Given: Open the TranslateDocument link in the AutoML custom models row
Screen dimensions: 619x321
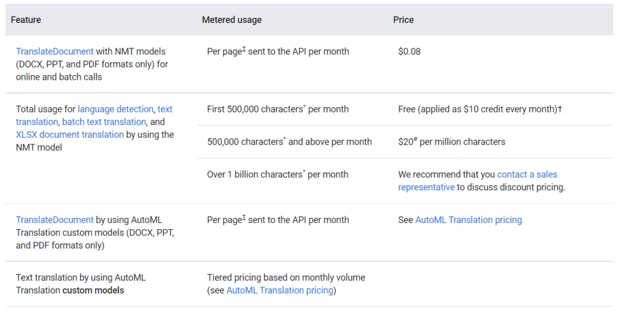Looking at the screenshot, I should [x=54, y=220].
